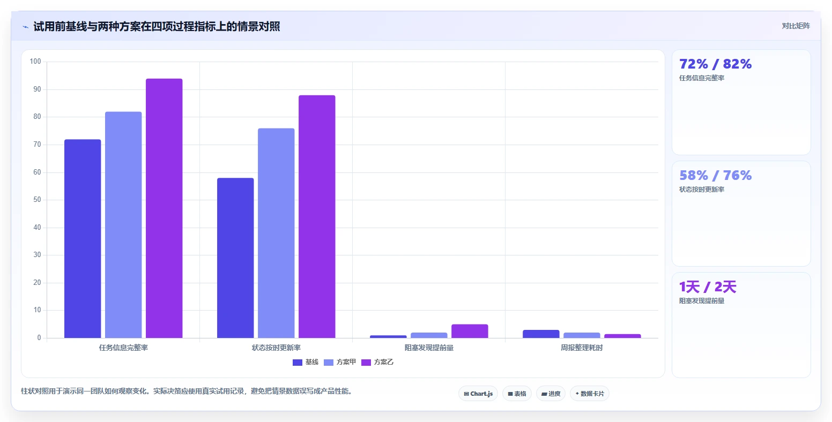832x422 pixels.
Task: Click the 阻塞发现提前量 x-axis label
Action: [x=429, y=348]
